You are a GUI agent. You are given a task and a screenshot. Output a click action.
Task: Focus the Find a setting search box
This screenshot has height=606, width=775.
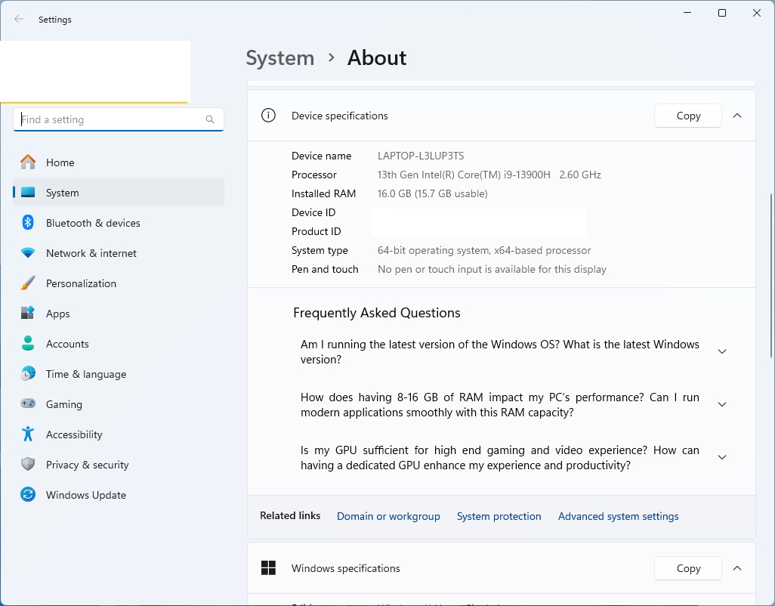[x=119, y=119]
